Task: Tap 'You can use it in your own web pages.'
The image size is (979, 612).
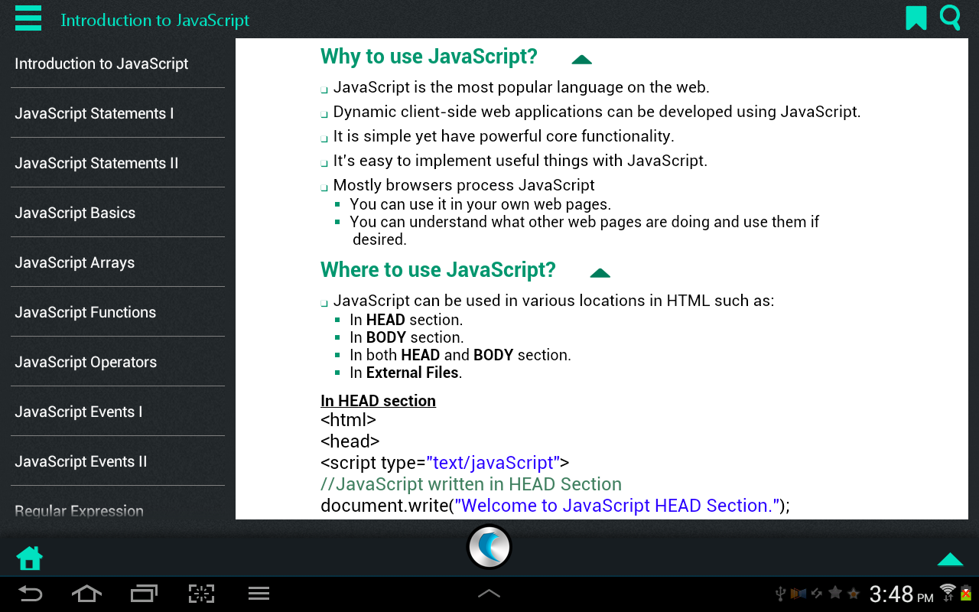Action: click(x=480, y=204)
